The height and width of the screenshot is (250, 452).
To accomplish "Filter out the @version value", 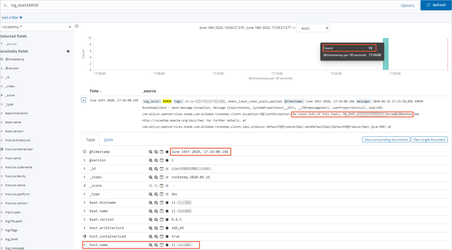I will pyautogui.click(x=156, y=160).
